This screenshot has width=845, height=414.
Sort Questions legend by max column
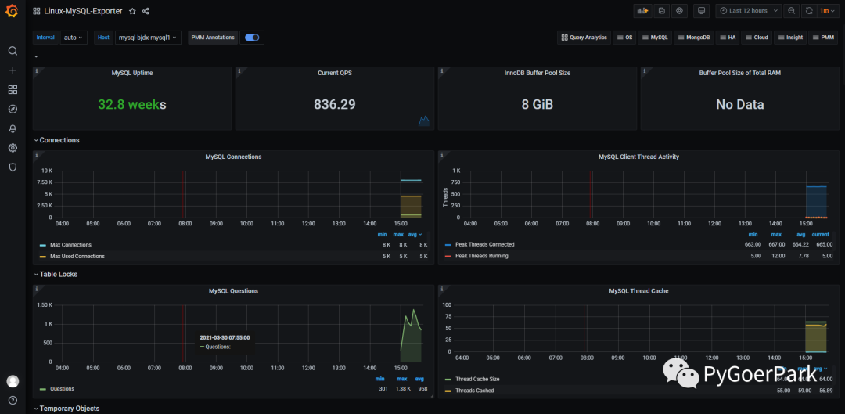tap(401, 379)
